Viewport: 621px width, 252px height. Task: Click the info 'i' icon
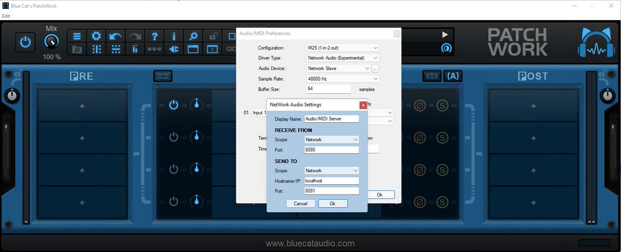[x=174, y=36]
